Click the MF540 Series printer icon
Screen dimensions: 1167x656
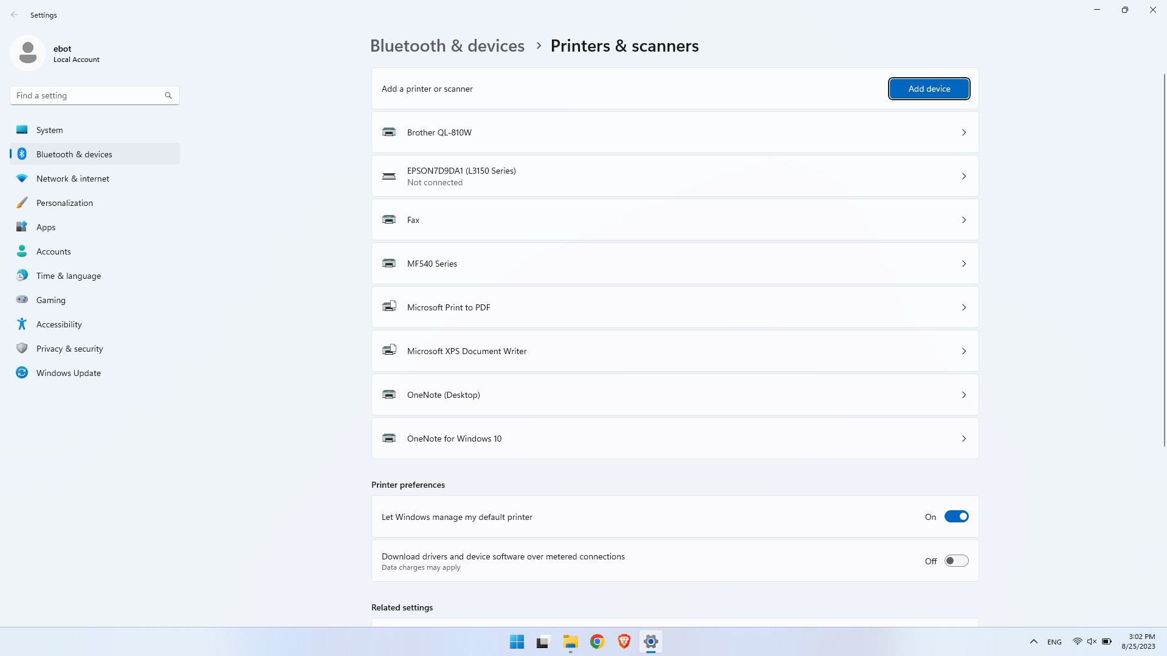(389, 264)
